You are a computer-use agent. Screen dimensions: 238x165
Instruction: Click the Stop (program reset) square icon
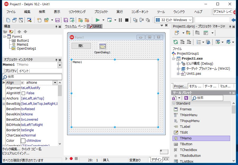127,20
